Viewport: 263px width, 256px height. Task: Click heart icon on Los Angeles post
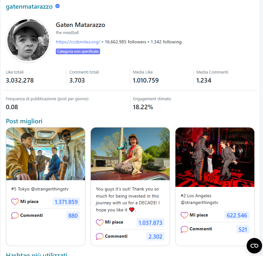tap(184, 215)
